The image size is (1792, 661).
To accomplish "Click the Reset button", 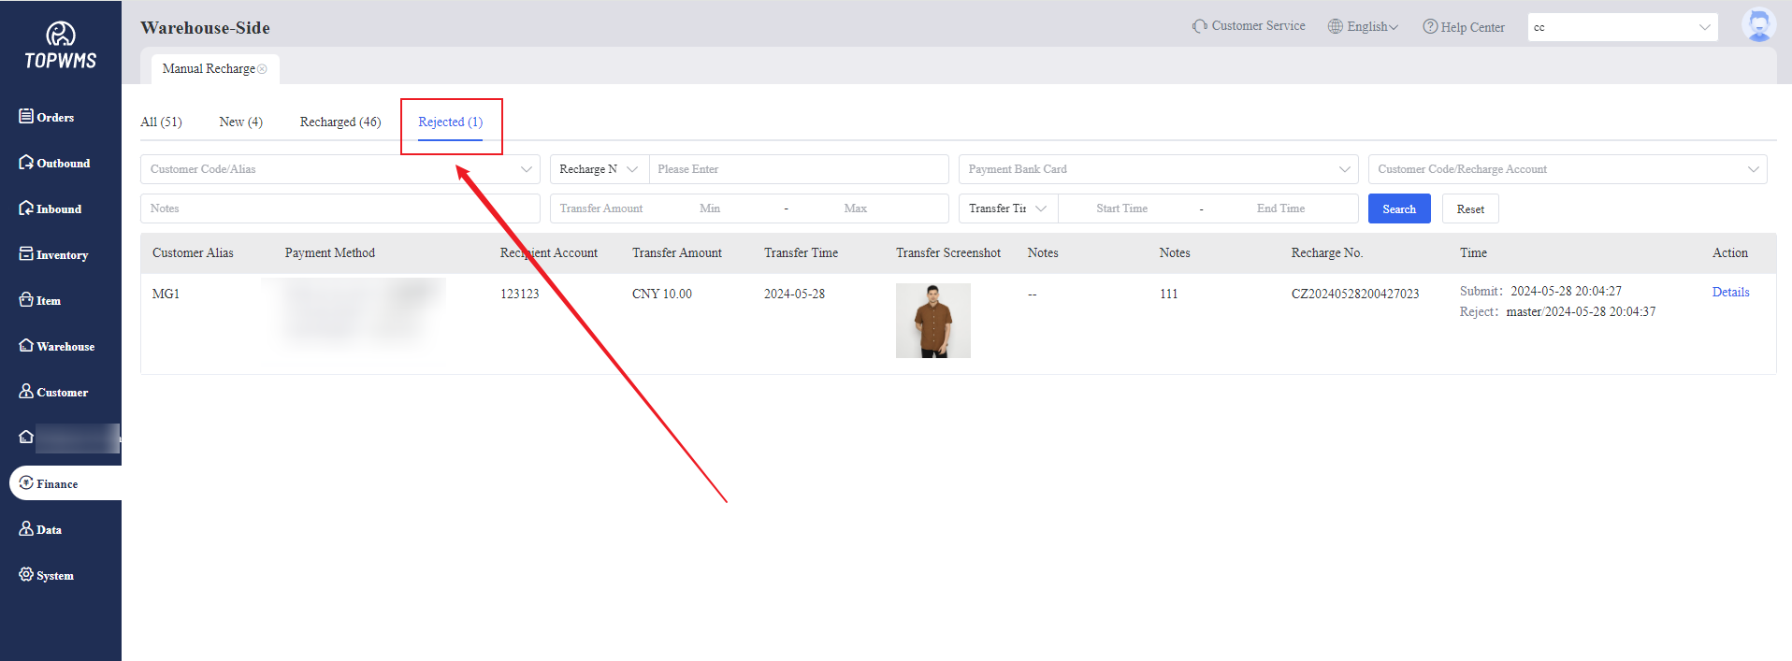I will coord(1469,208).
